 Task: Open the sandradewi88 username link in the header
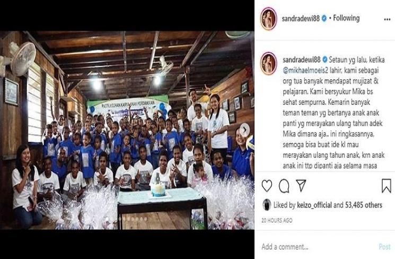point(301,18)
